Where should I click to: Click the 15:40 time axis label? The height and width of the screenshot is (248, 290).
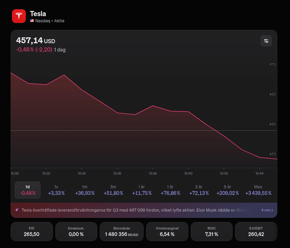coord(188,174)
